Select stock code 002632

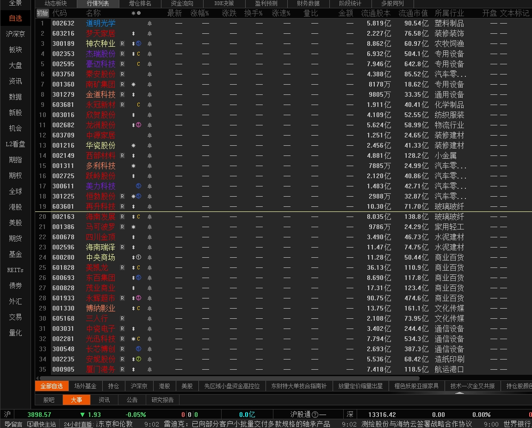point(63,24)
